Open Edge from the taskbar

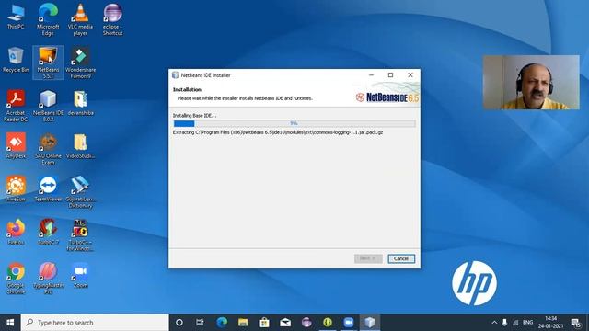click(x=222, y=323)
